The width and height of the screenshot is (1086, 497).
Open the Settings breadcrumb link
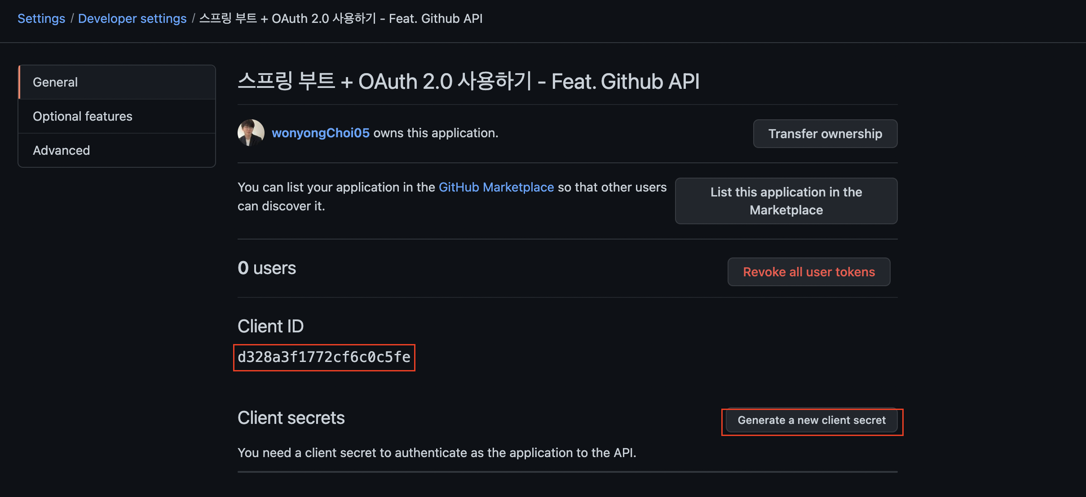click(x=41, y=18)
